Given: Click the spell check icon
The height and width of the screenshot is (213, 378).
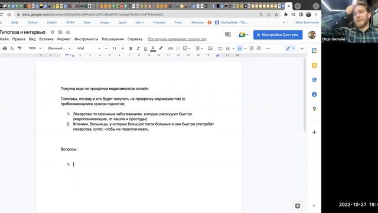Looking at the screenshot, I should click(12, 49).
